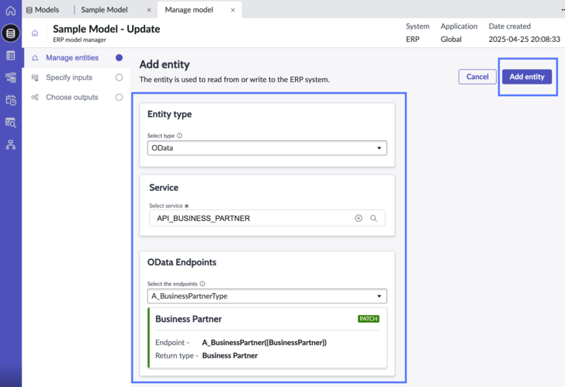The height and width of the screenshot is (387, 565).
Task: Click the Choose outputs step icon
Action: (35, 97)
